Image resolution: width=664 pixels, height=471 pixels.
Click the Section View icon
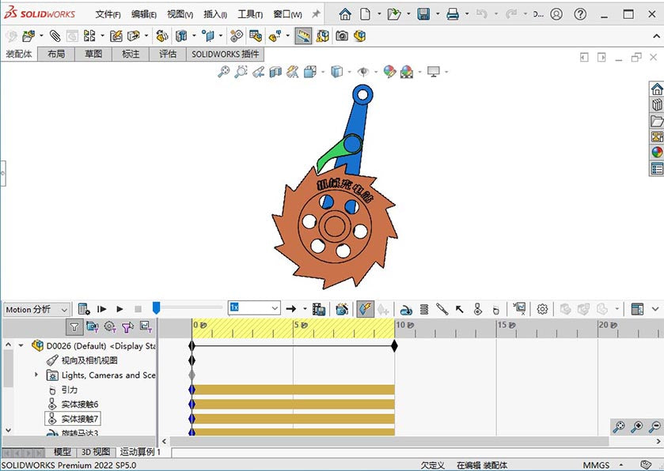[x=275, y=71]
